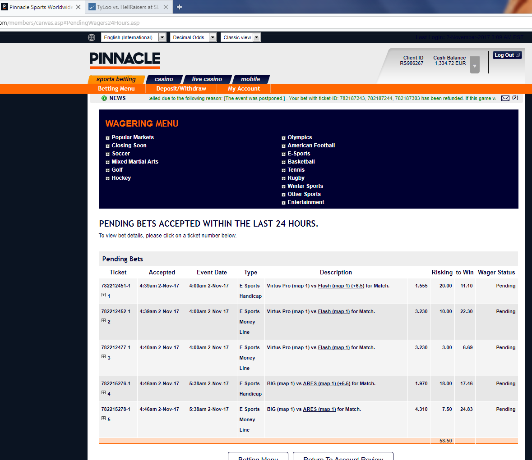Expand Mixed Martial Arts plus icon

pos(107,162)
